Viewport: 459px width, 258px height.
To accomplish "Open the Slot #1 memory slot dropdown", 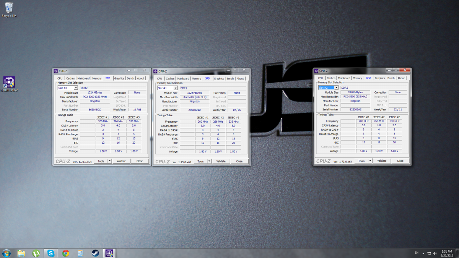I will [x=176, y=88].
